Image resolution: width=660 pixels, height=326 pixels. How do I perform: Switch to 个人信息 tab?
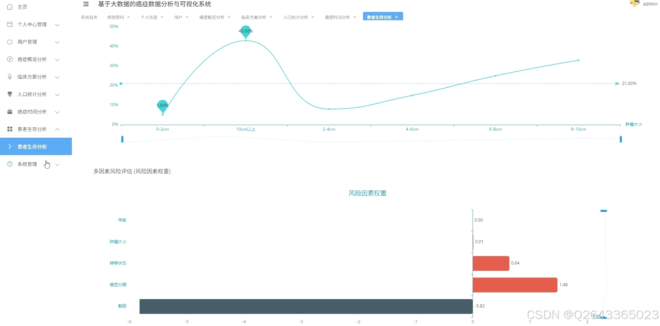[149, 17]
